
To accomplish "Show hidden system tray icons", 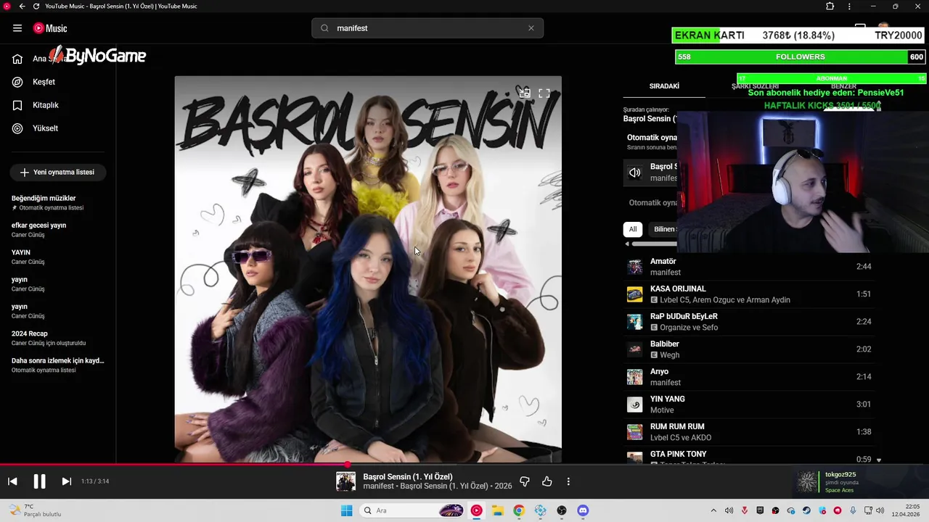I will pyautogui.click(x=713, y=510).
